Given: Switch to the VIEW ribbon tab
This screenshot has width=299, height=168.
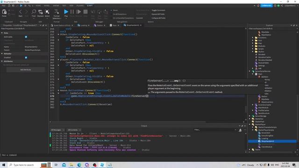Looking at the screenshot, I should (x=71, y=6).
